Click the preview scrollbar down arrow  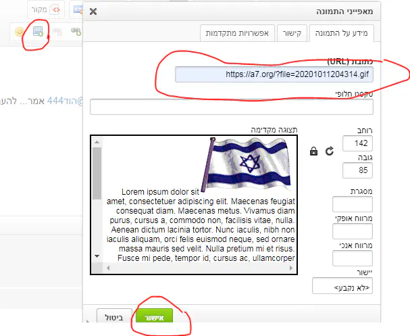(x=97, y=256)
